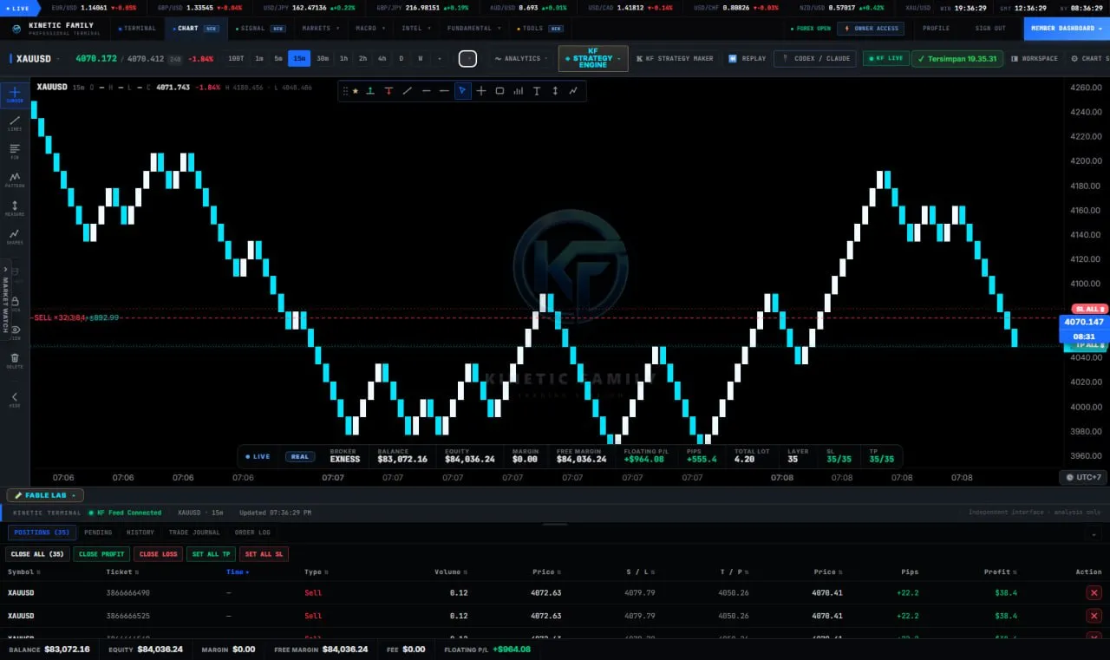Viewport: 1110px width, 660px height.
Task: Select the 1m timeframe
Action: point(259,59)
